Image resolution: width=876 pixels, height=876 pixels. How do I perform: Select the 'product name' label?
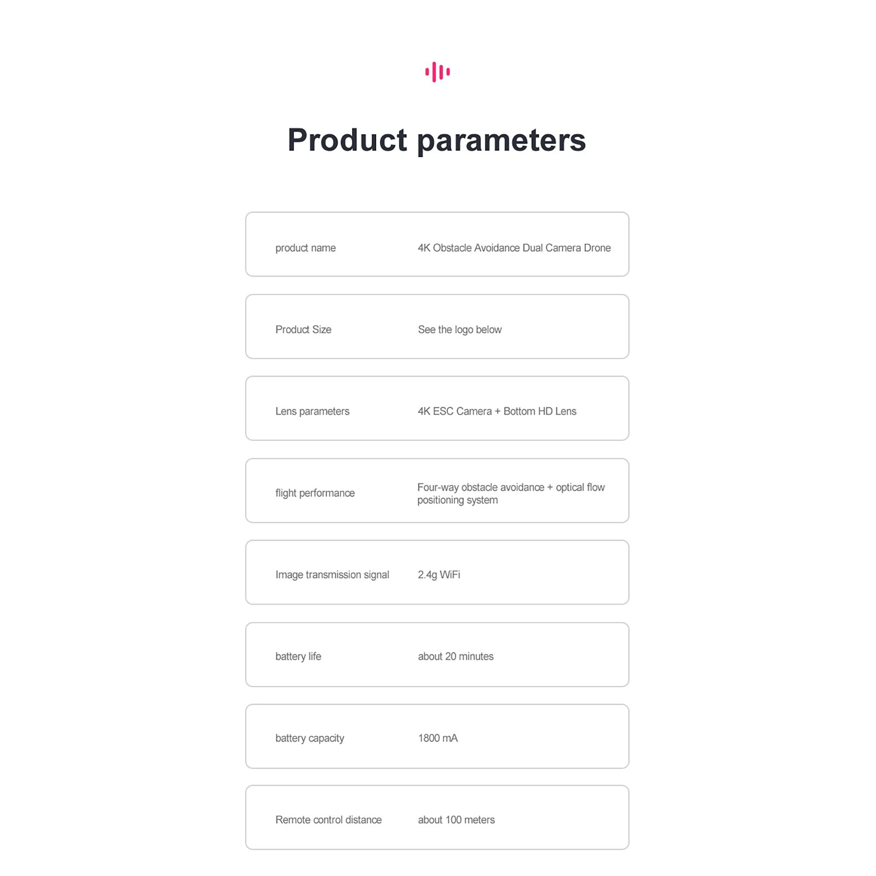coord(306,248)
